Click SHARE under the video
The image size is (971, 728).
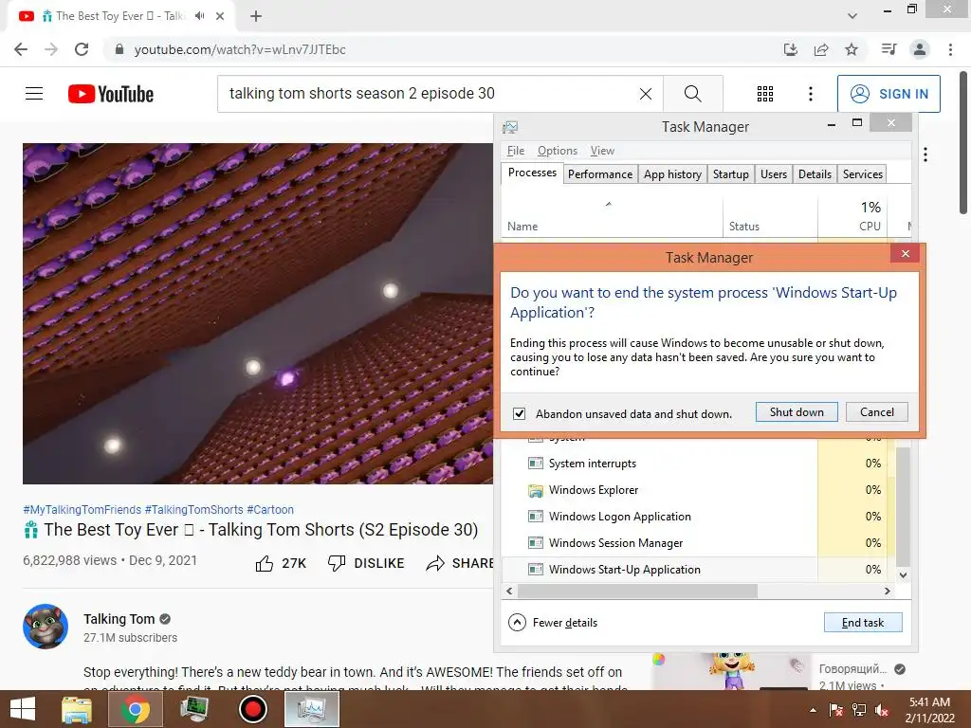tap(460, 563)
